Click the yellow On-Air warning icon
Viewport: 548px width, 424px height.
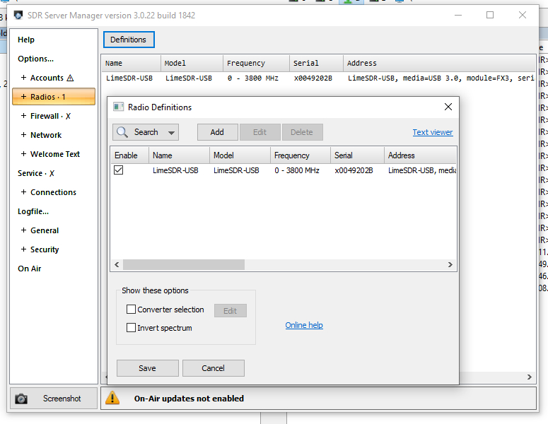[112, 399]
